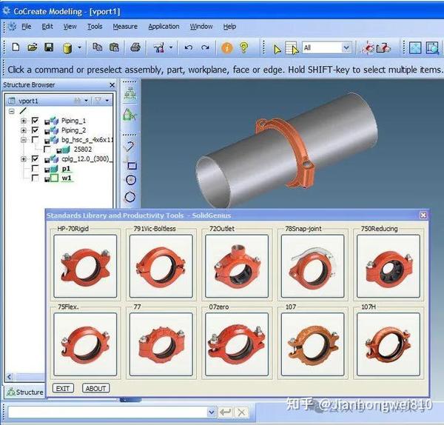Select the arc circle tool below circle
The image size is (444, 425).
130,197
